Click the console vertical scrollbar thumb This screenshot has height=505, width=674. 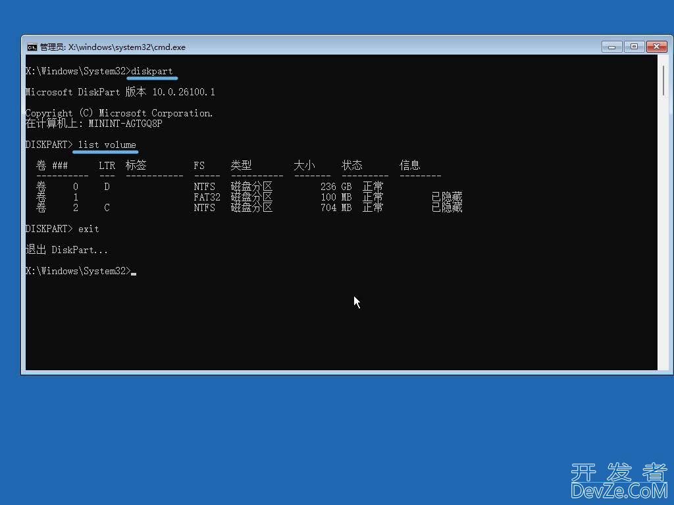[x=664, y=81]
